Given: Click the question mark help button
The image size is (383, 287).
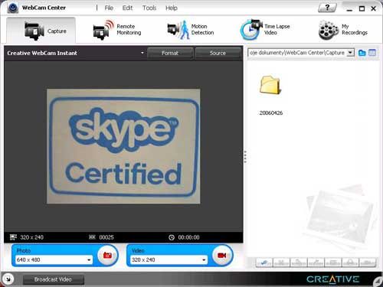Looking at the screenshot, I should [x=327, y=8].
